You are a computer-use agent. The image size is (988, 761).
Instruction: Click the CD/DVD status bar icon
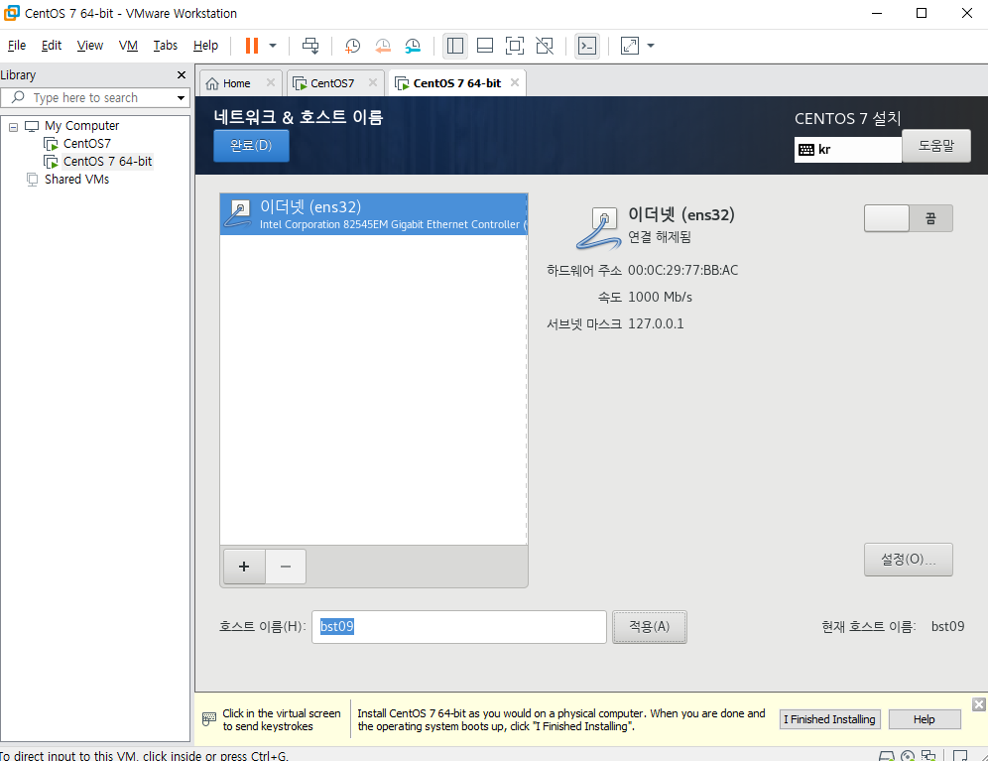(x=908, y=755)
